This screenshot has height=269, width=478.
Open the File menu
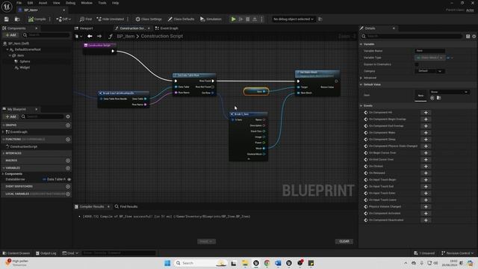point(19,3)
